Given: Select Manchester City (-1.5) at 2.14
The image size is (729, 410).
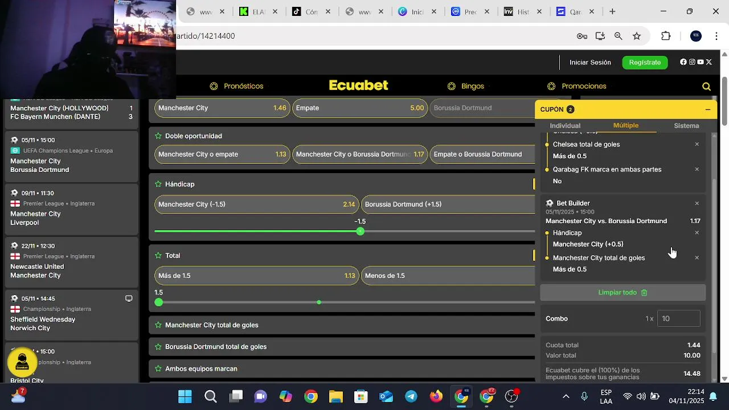Looking at the screenshot, I should pyautogui.click(x=257, y=204).
